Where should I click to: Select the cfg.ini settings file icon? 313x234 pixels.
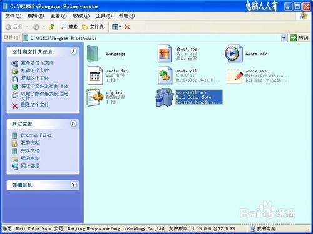pyautogui.click(x=95, y=97)
